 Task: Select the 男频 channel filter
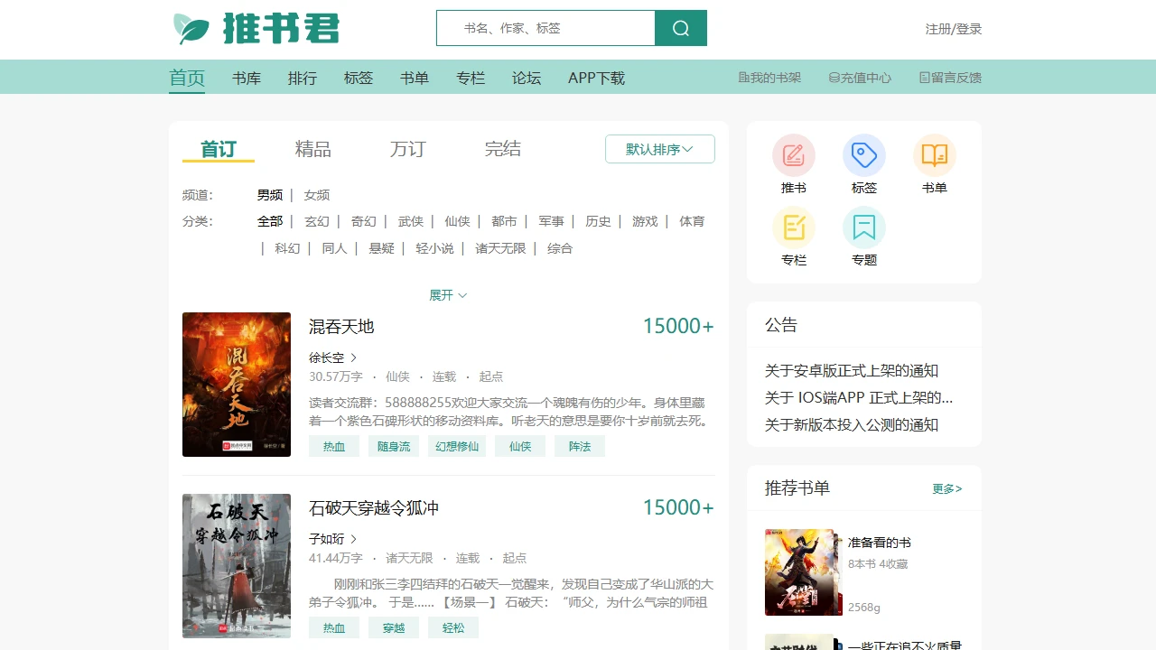point(269,194)
